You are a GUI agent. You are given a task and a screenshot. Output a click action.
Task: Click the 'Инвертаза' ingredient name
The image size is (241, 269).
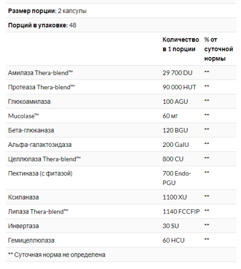point(24,226)
